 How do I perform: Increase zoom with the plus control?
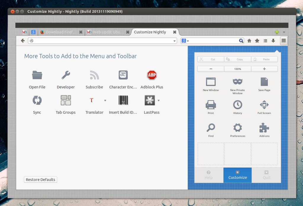(x=264, y=68)
